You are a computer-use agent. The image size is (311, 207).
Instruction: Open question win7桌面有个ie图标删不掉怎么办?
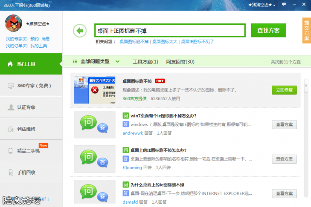(163, 116)
